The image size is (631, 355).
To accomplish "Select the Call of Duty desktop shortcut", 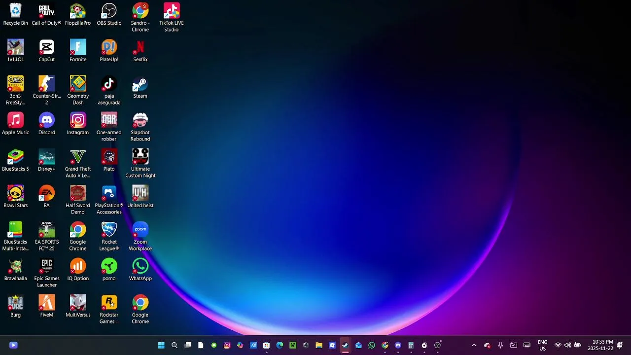I will (46, 14).
